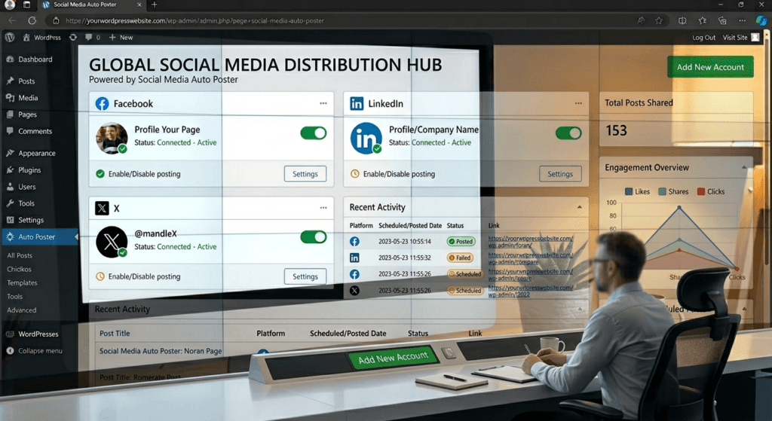The height and width of the screenshot is (421, 772).
Task: Open a new browser tab
Action: tap(154, 5)
